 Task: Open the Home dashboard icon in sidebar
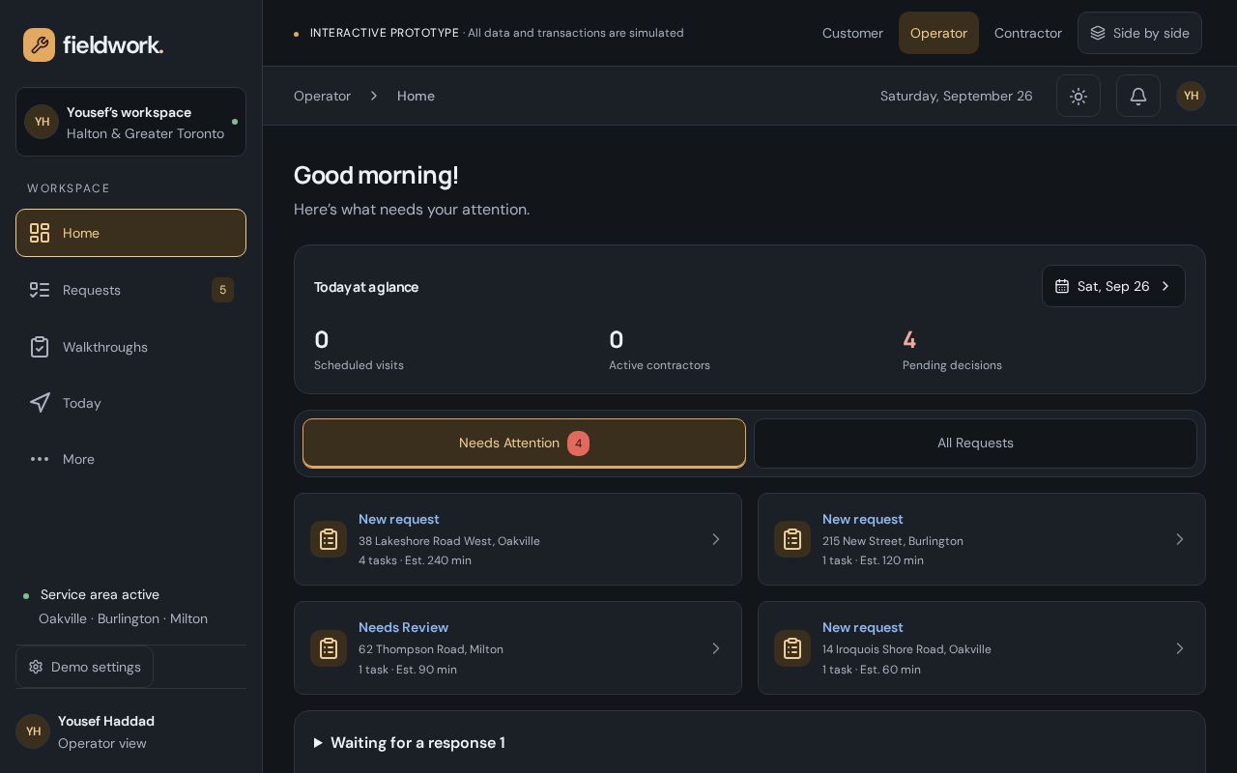coord(40,233)
